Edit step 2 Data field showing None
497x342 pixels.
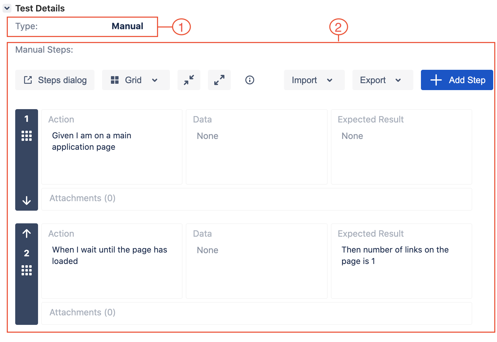tap(256, 261)
